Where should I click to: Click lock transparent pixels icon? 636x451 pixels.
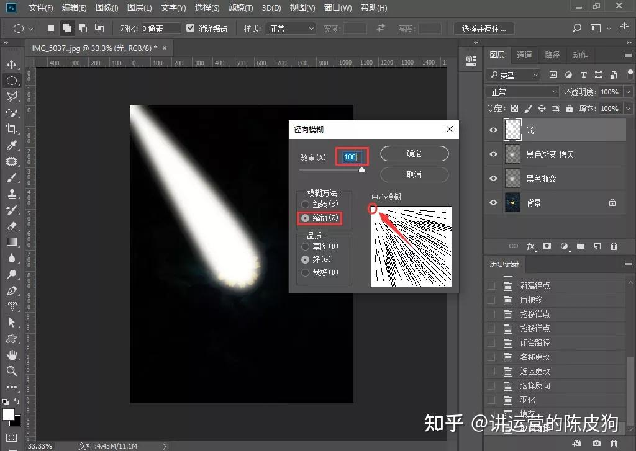click(x=514, y=108)
